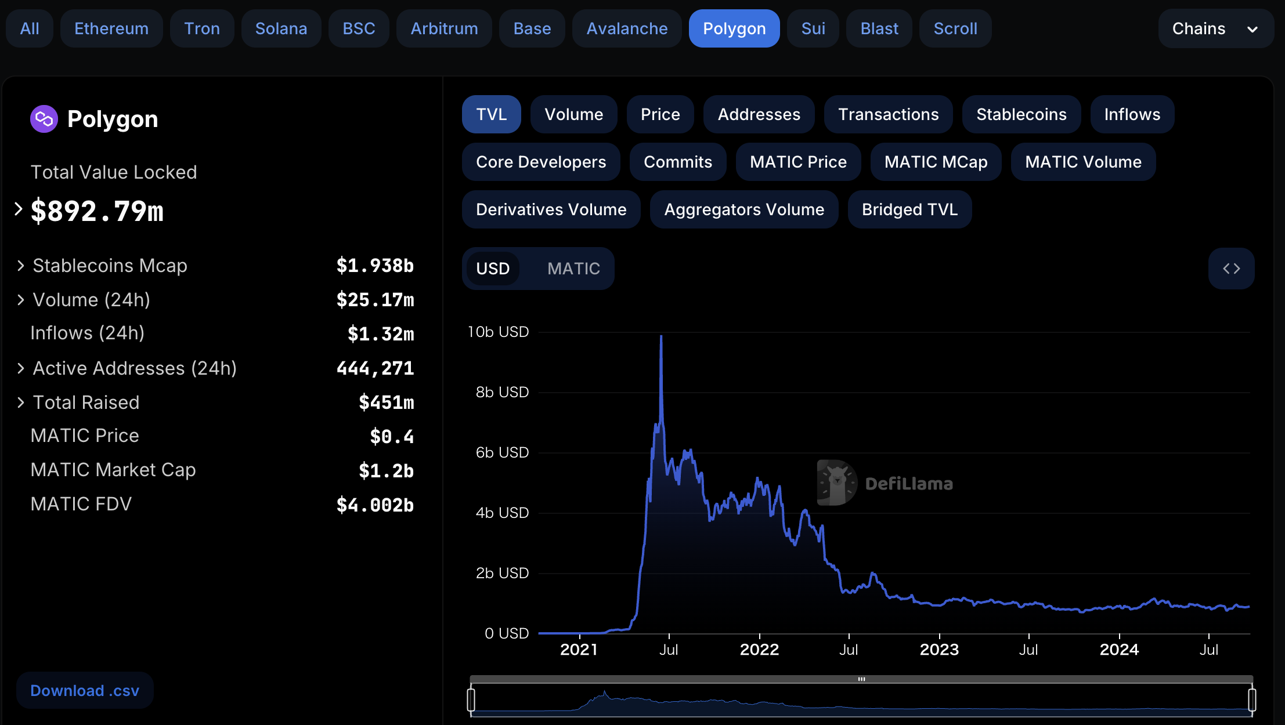Switch to the Arbitrum chain

tap(445, 28)
